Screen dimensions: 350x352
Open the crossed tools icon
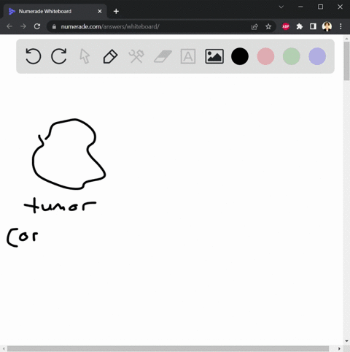pos(136,56)
